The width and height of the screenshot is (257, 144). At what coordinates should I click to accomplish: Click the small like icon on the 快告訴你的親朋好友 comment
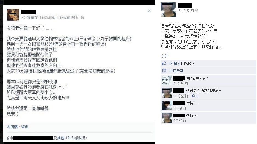(193, 96)
